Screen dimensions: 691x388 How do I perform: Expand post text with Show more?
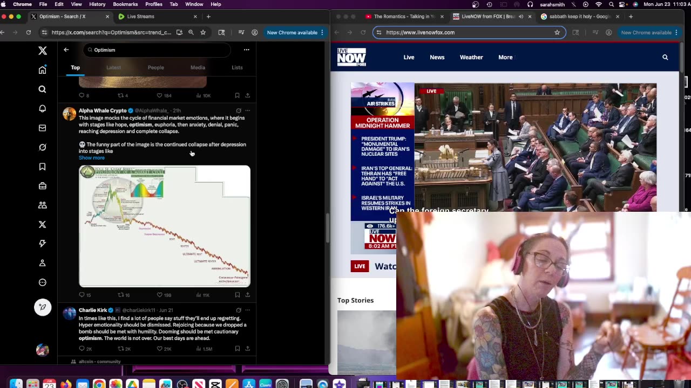(92, 158)
